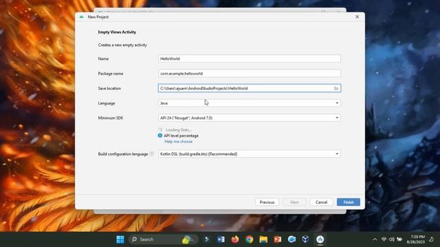
Task: Click the 'Creates a new empty activity' text
Action: click(122, 45)
